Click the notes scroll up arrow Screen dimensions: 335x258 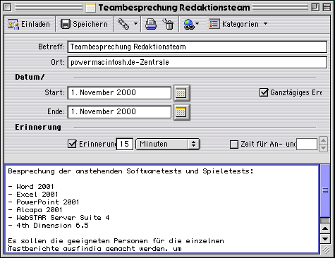(325, 228)
